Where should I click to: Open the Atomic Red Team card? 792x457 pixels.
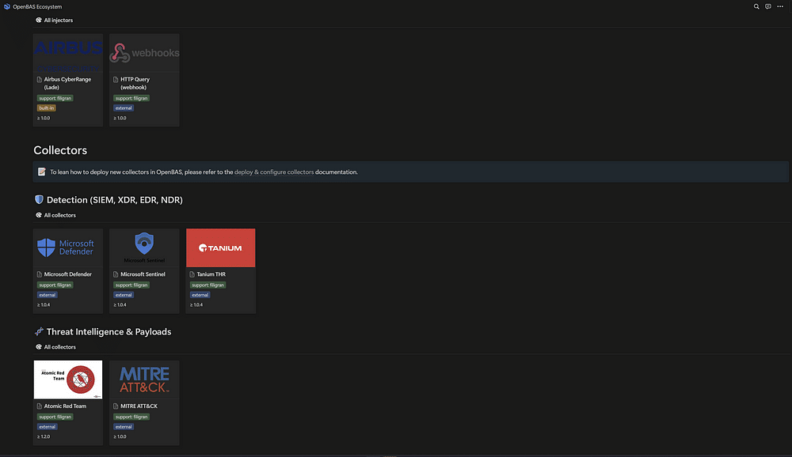coord(68,380)
